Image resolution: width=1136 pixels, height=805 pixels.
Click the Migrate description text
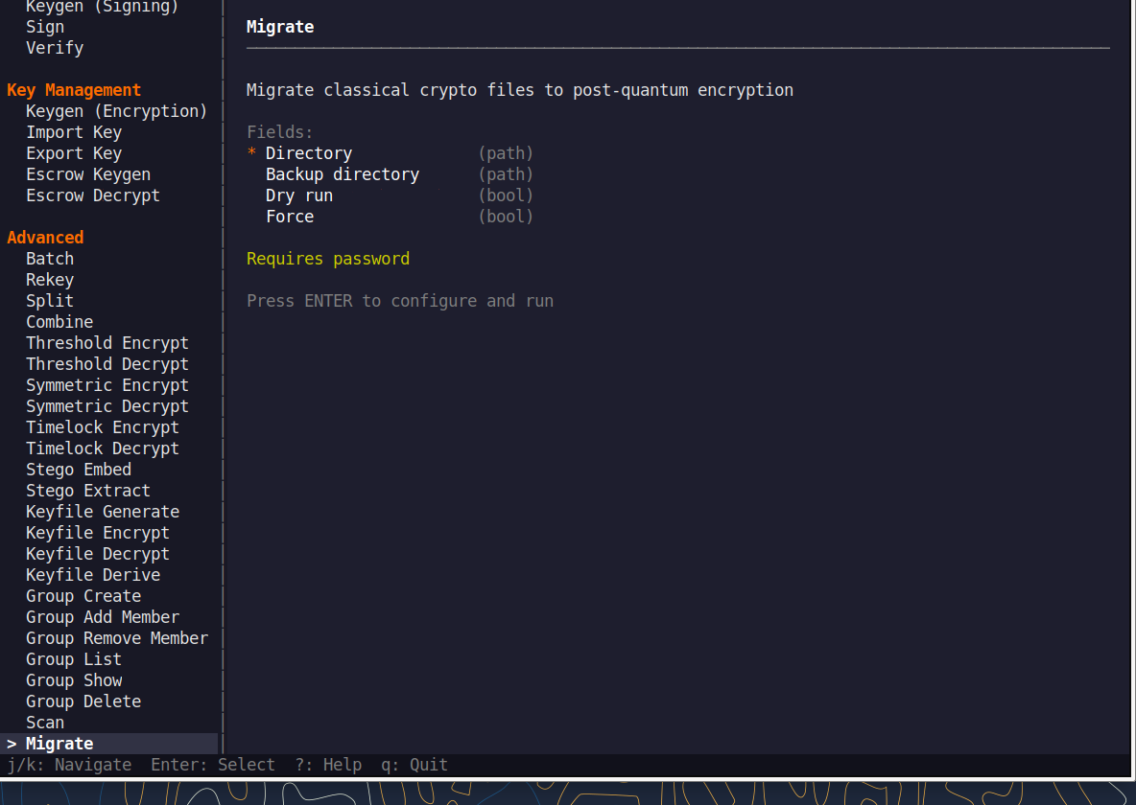tap(519, 90)
